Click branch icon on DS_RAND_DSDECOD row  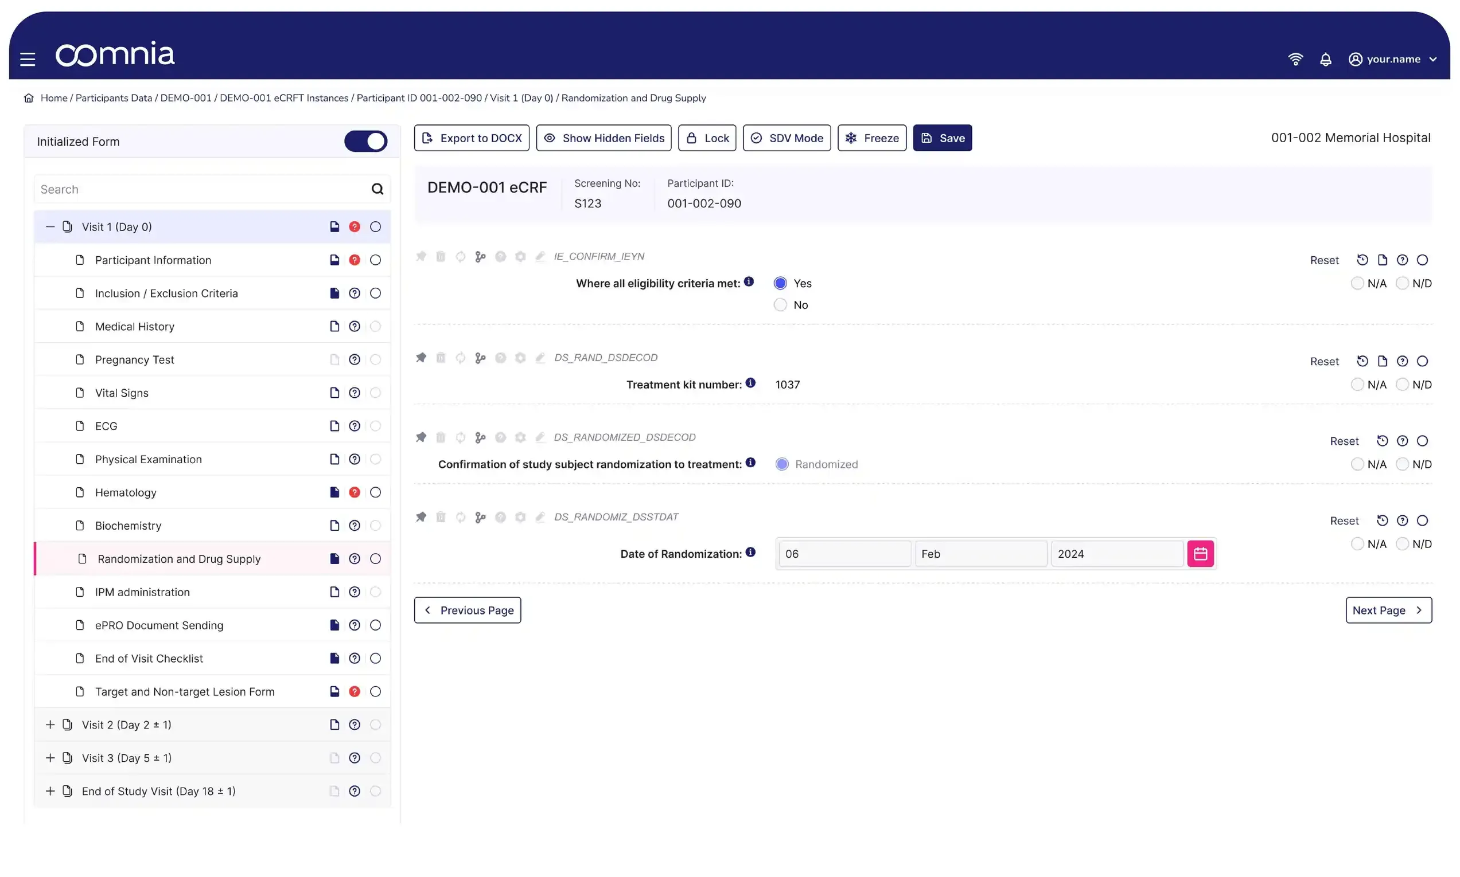480,358
